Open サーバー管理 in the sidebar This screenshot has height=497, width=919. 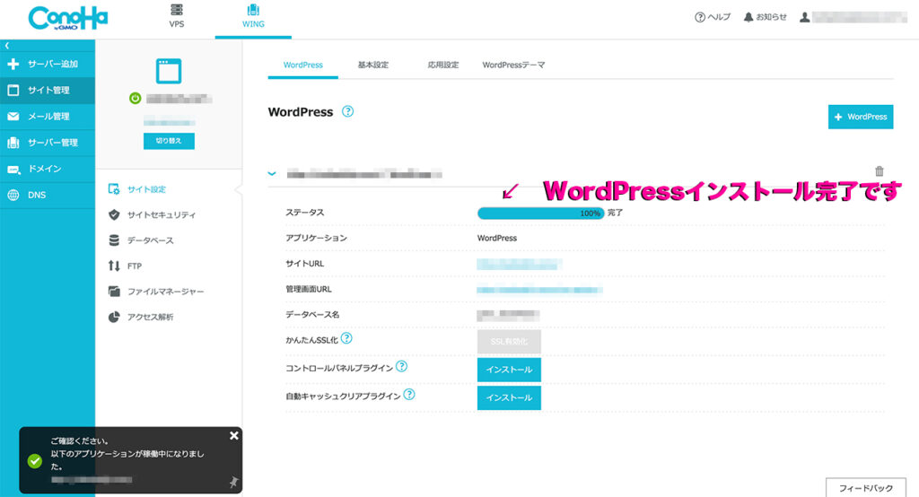coord(48,143)
